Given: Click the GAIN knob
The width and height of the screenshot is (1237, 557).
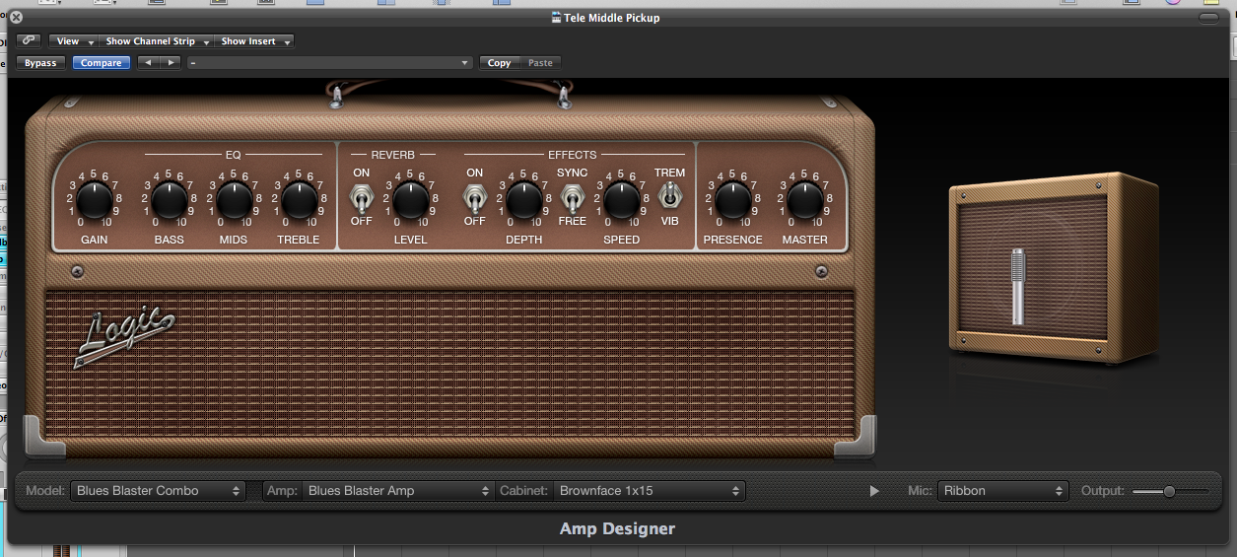Looking at the screenshot, I should click(x=95, y=202).
